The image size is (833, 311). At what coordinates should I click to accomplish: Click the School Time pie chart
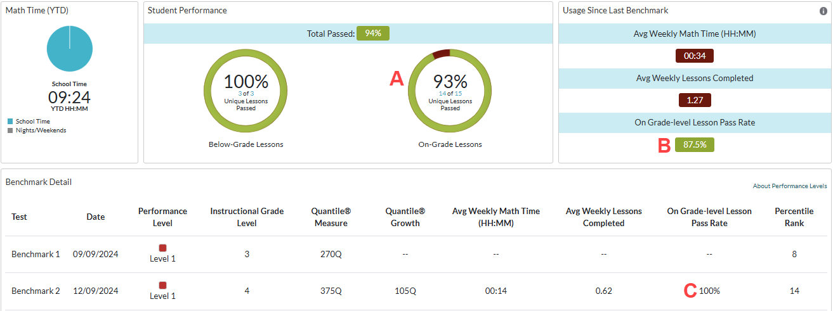70,50
